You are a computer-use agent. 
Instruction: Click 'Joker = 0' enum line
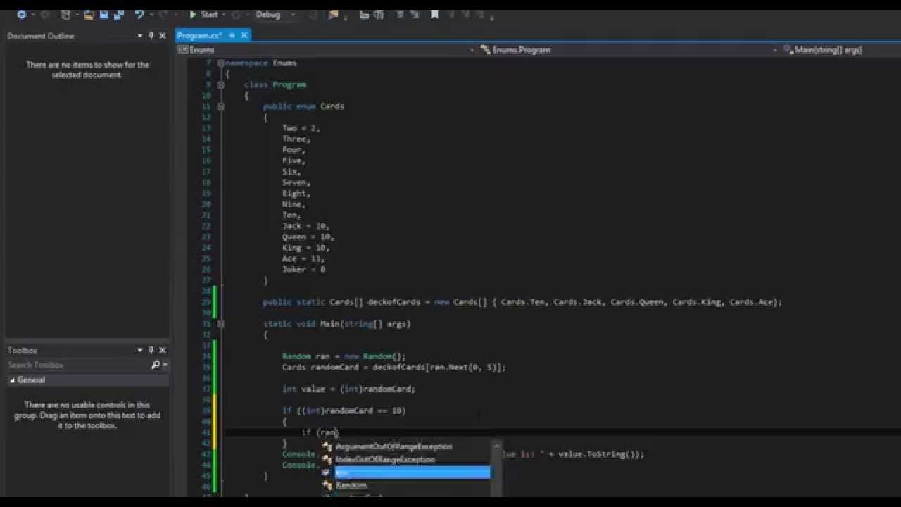point(303,269)
